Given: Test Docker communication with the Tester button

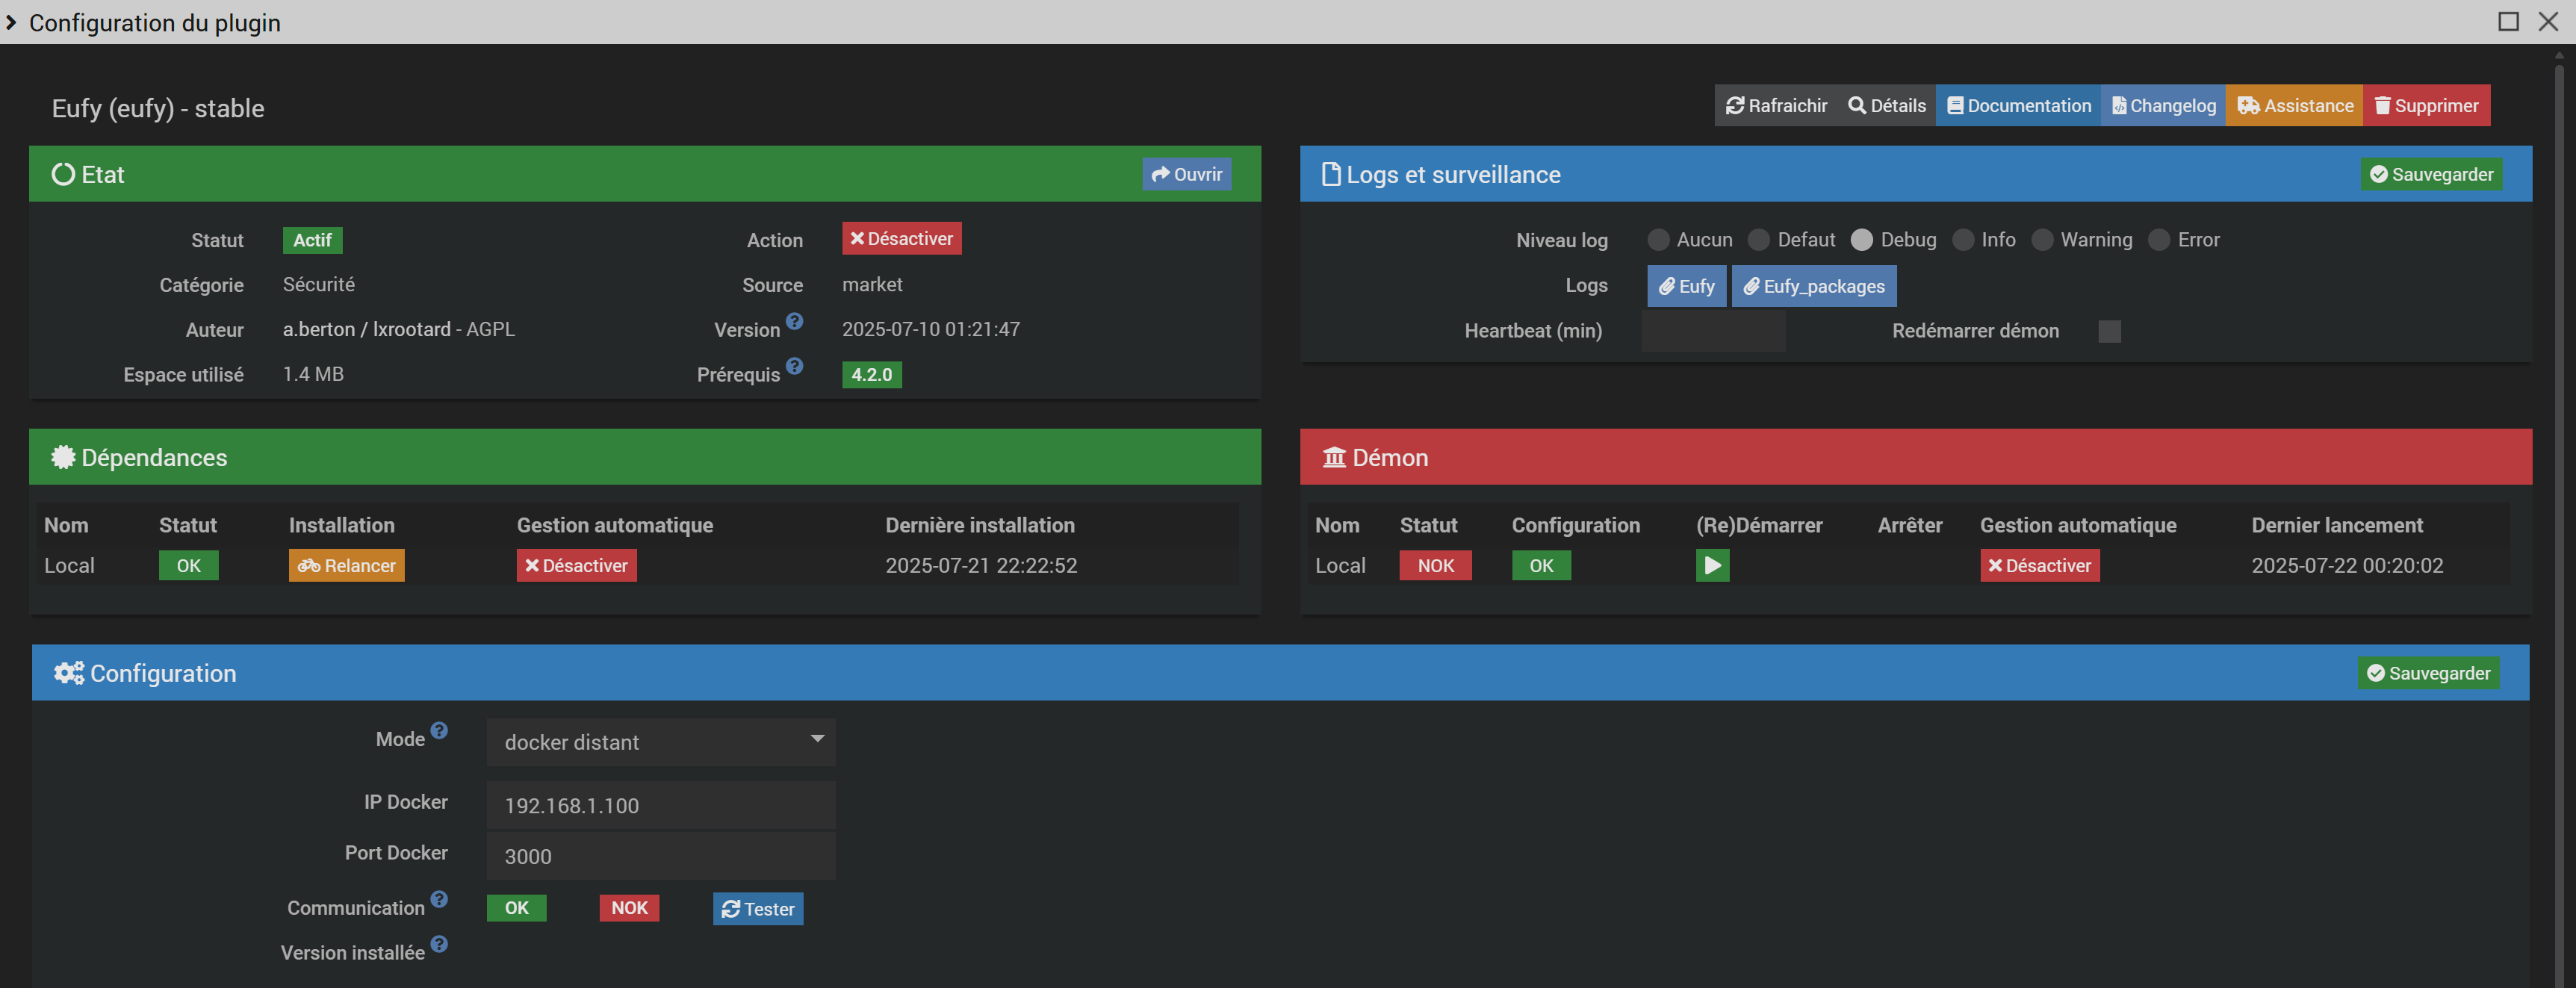Looking at the screenshot, I should click(x=757, y=909).
